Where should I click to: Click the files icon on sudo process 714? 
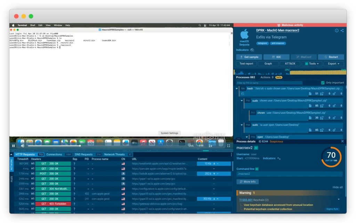click(x=310, y=130)
